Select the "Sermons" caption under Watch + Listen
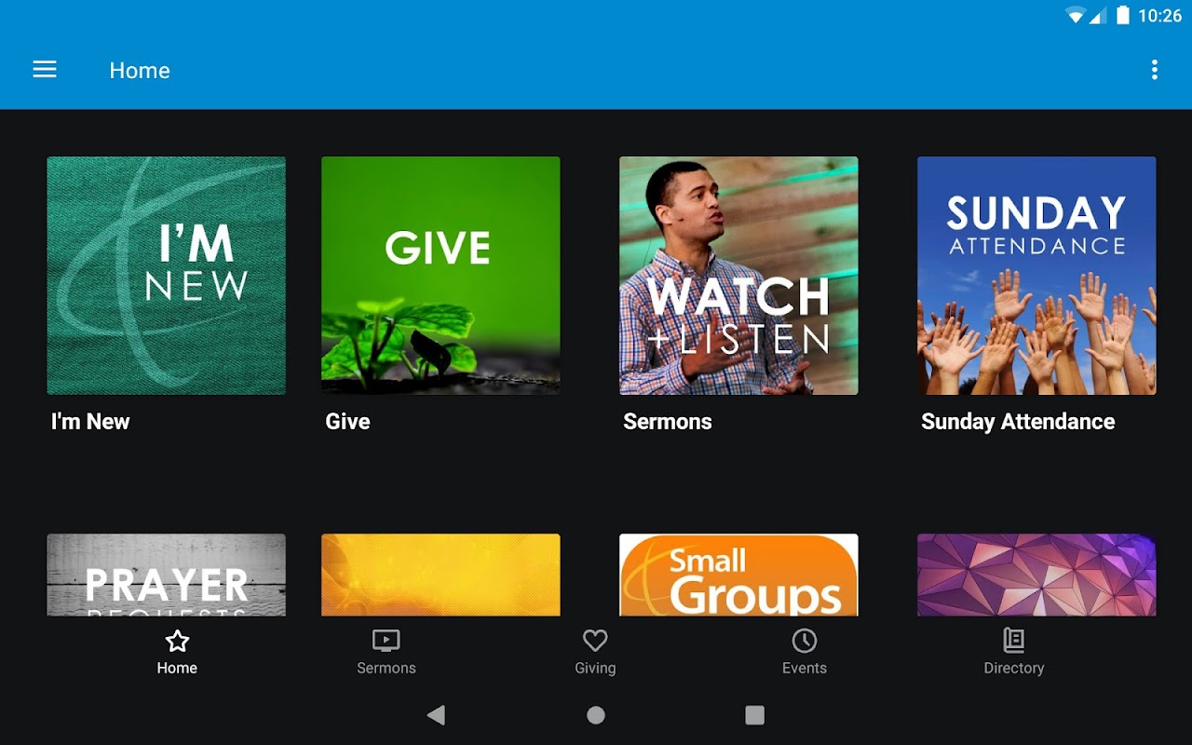The height and width of the screenshot is (745, 1192). [668, 422]
